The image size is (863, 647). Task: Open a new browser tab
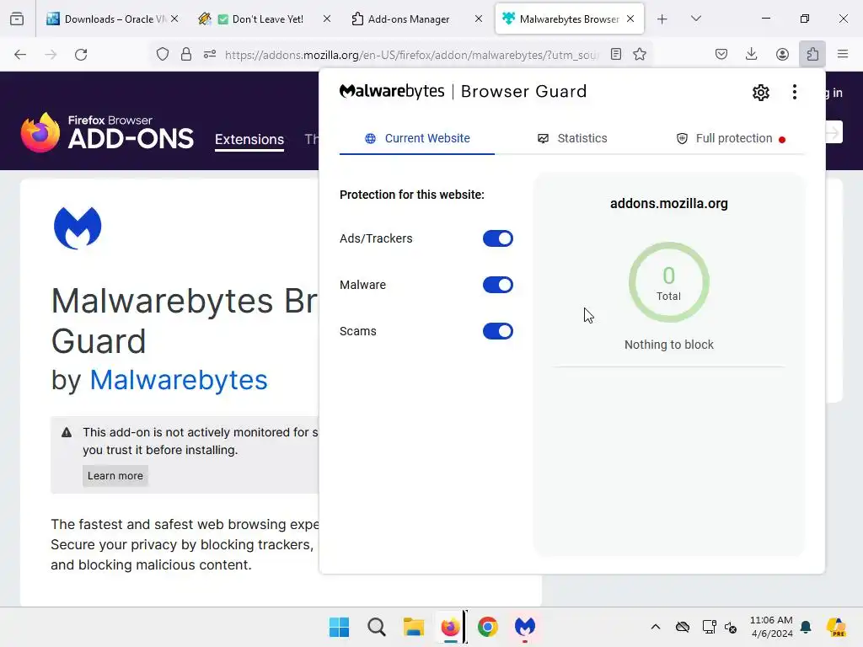pos(662,19)
